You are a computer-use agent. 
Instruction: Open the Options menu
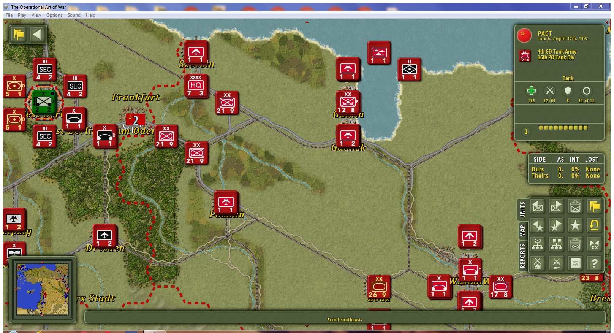54,15
